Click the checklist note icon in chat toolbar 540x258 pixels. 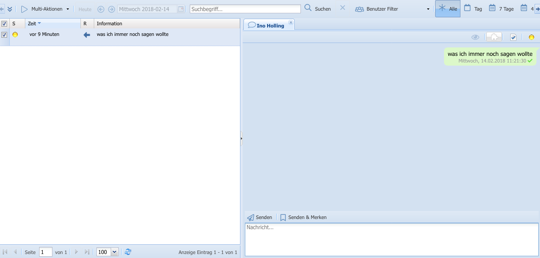[x=513, y=37]
